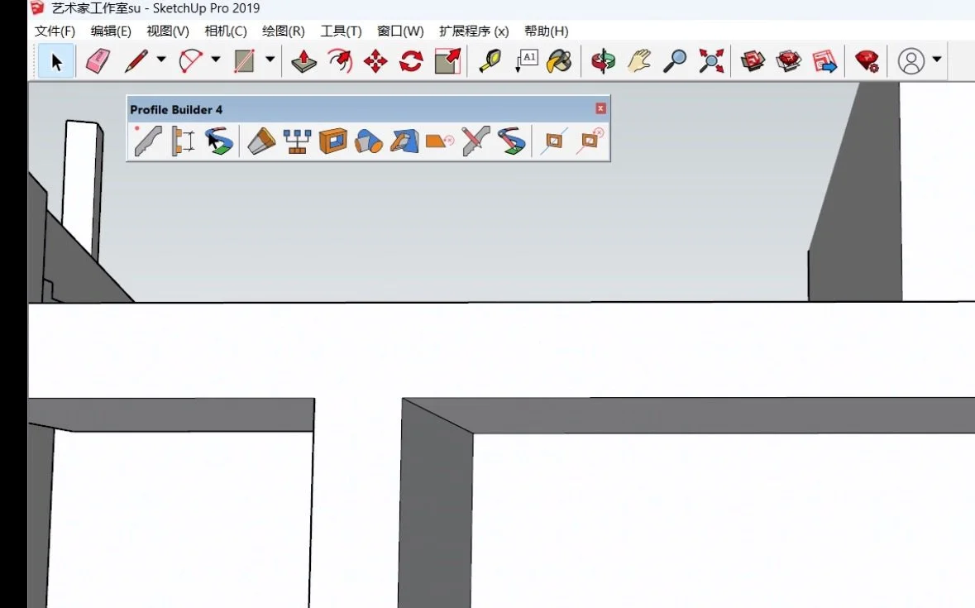Open Profile Builder's Profile dialog molding icon
The width and height of the screenshot is (975, 608).
tap(148, 141)
